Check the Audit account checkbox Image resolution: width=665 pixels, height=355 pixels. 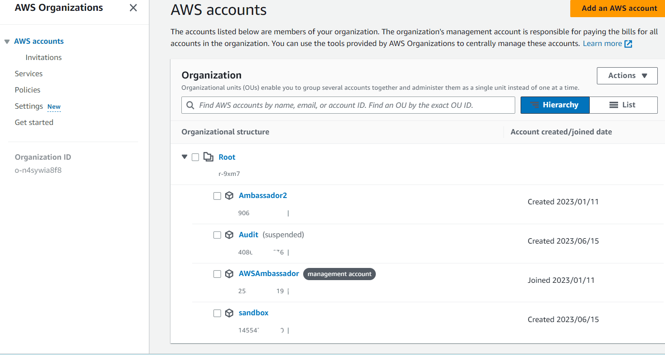[217, 235]
